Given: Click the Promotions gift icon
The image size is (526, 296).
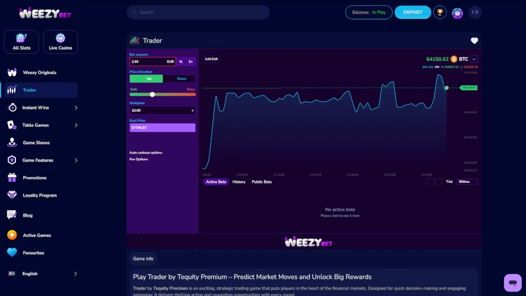Looking at the screenshot, I should 12,178.
